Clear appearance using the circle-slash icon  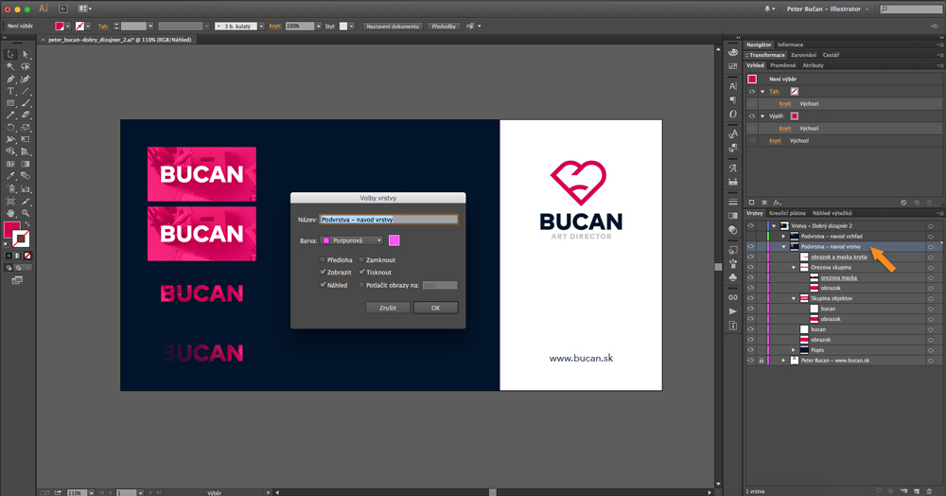903,203
